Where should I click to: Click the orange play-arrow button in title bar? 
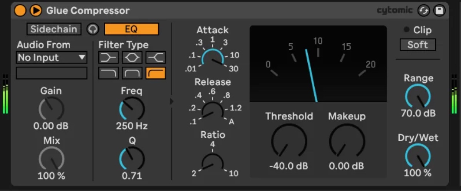point(36,11)
